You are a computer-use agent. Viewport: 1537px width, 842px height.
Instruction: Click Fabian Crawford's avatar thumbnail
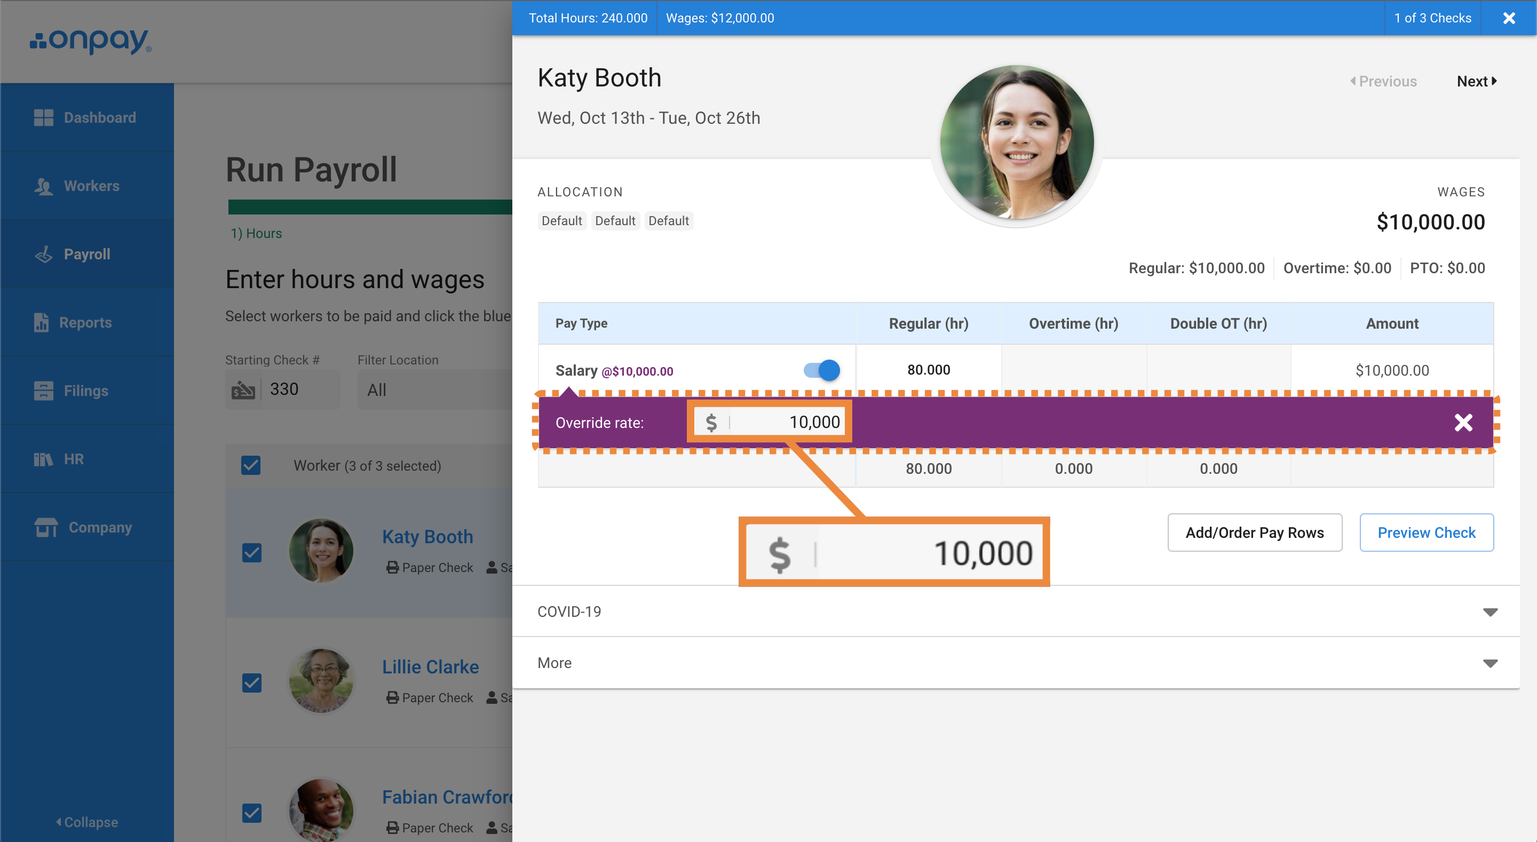click(x=321, y=810)
